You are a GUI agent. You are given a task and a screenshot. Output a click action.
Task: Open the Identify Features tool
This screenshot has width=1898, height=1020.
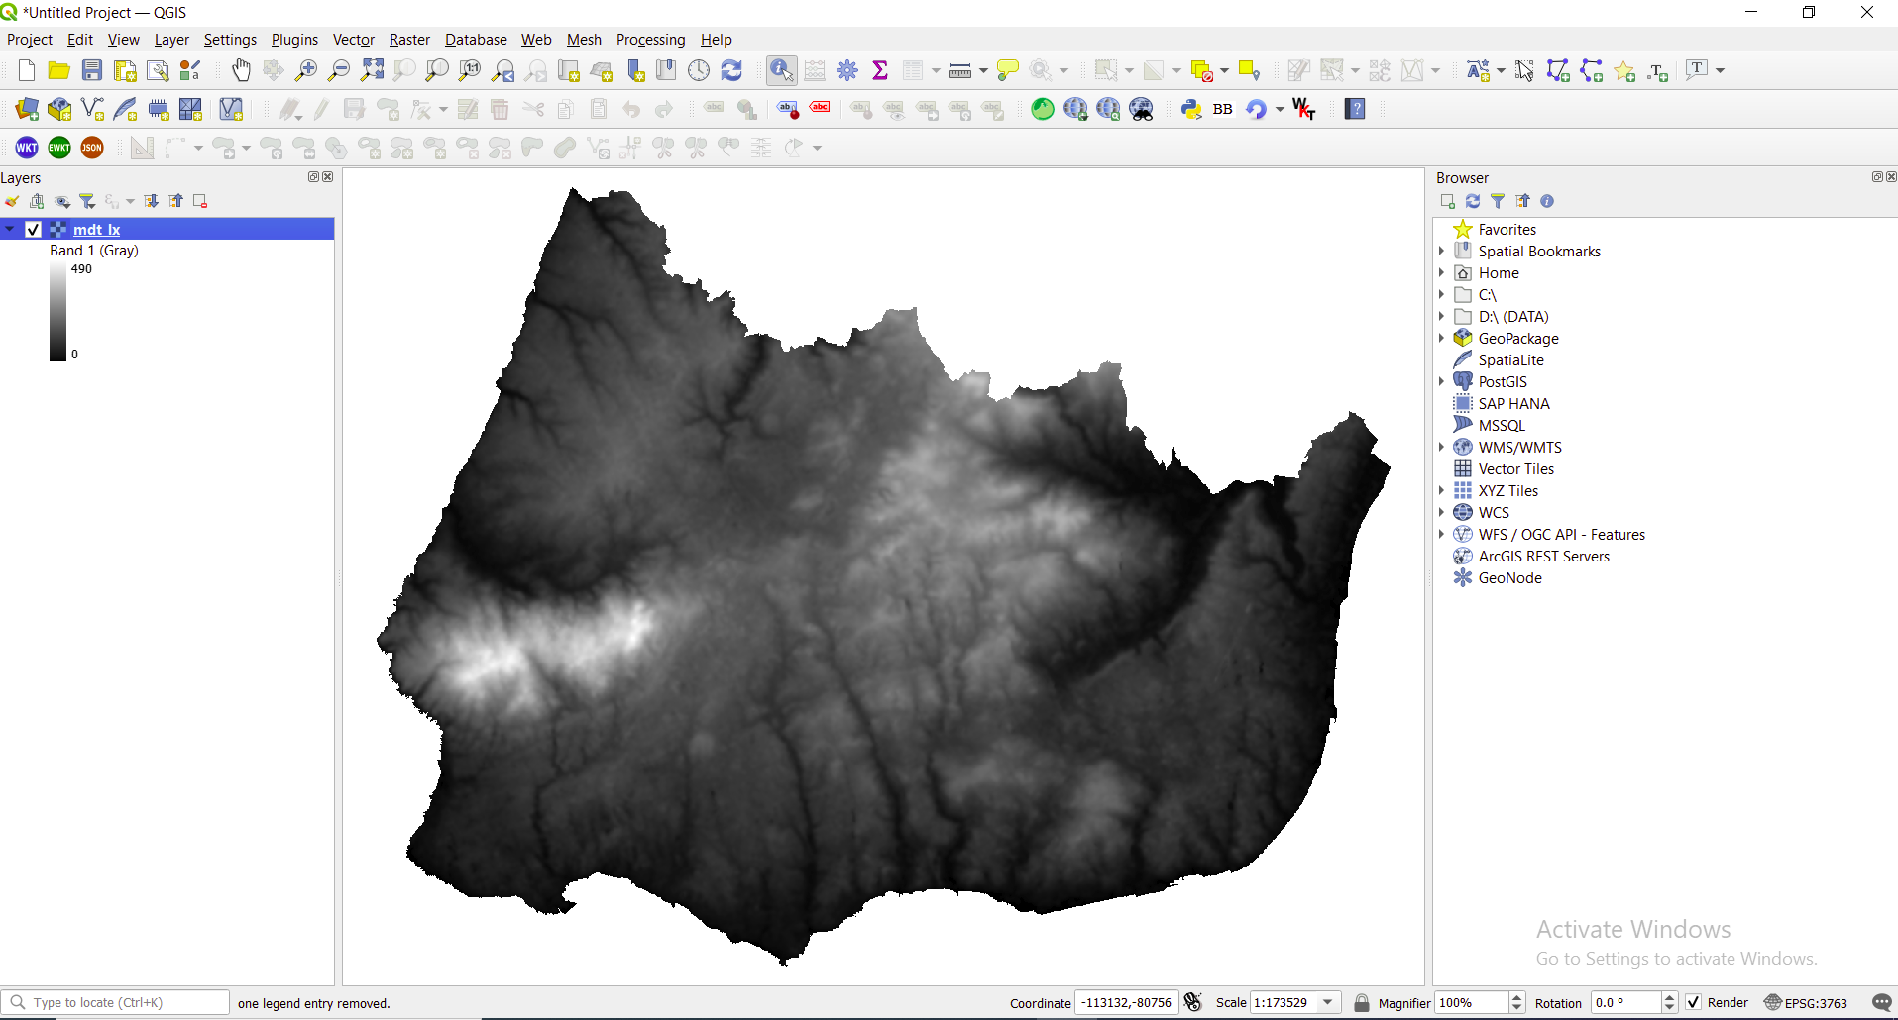[781, 70]
